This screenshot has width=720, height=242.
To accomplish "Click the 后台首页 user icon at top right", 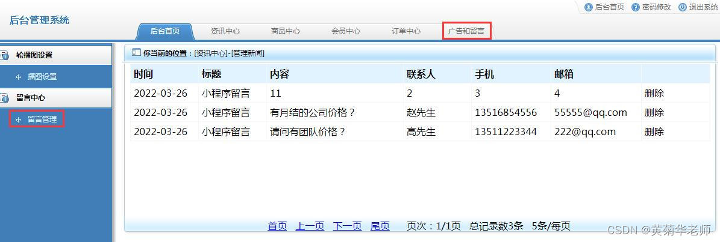I will tap(588, 7).
